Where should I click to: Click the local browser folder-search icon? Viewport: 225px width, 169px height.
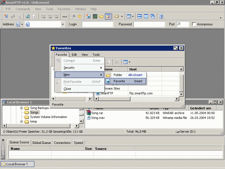[116, 16]
